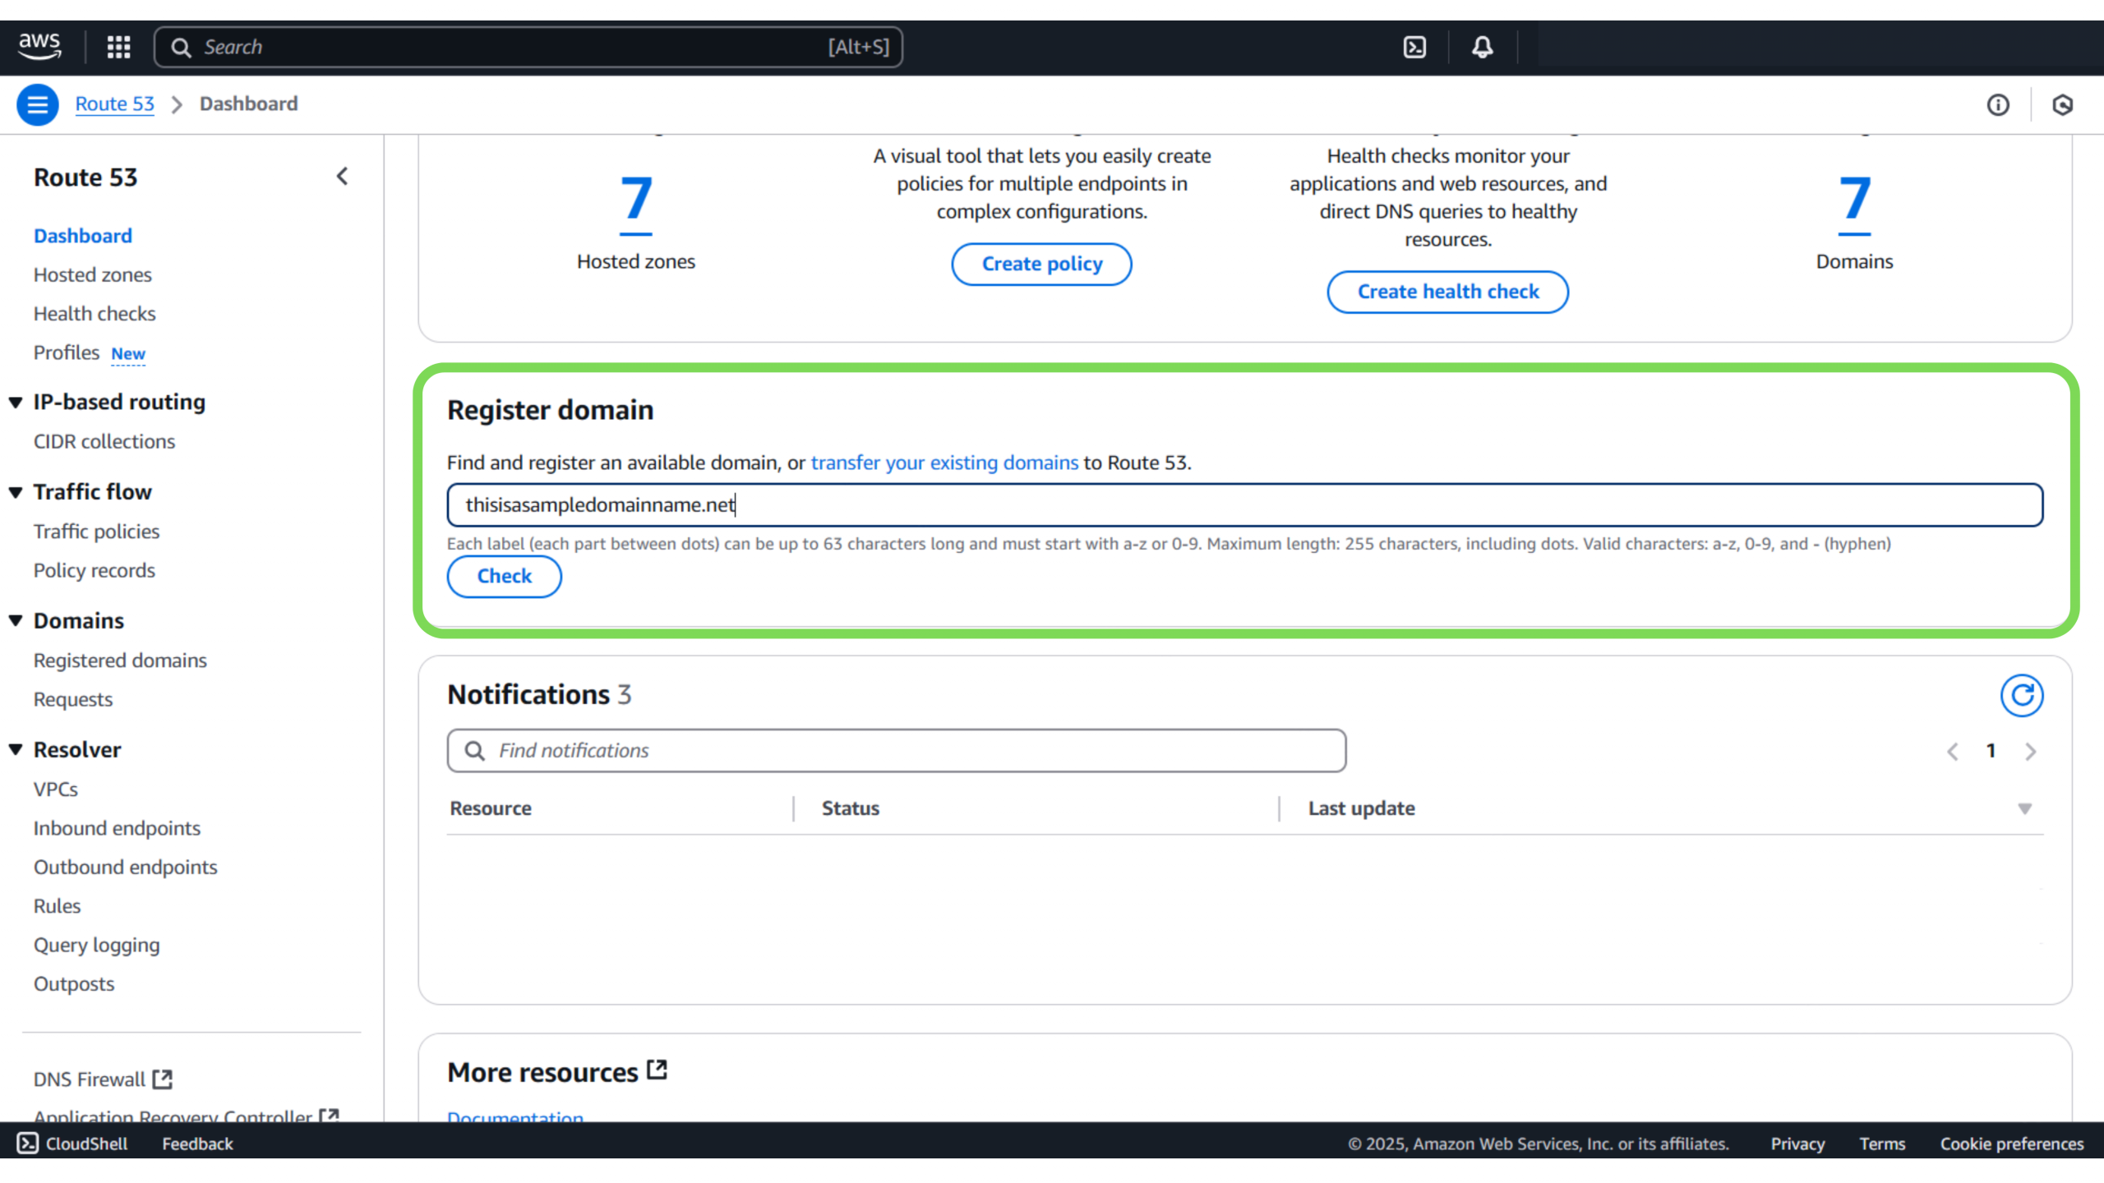Open Inbound endpoints
The image size is (2104, 1183).
(117, 828)
